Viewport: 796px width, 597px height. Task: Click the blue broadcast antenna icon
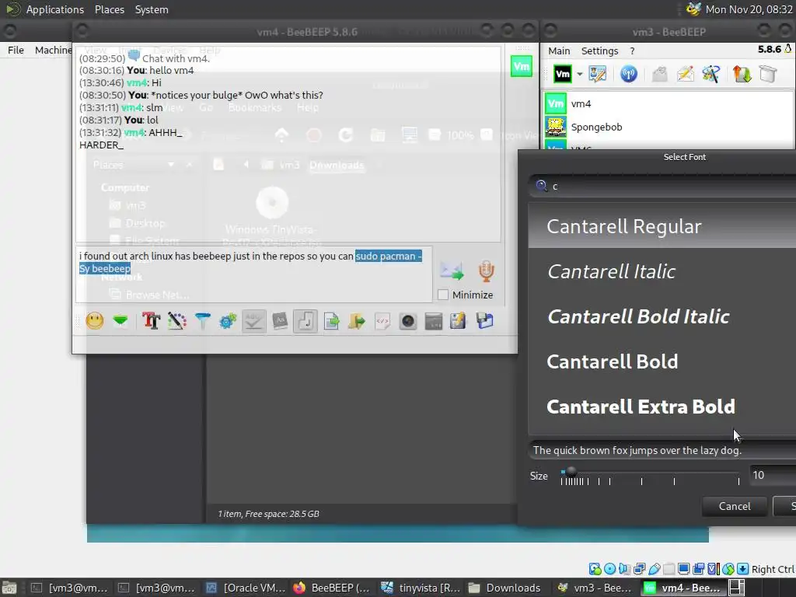(628, 74)
